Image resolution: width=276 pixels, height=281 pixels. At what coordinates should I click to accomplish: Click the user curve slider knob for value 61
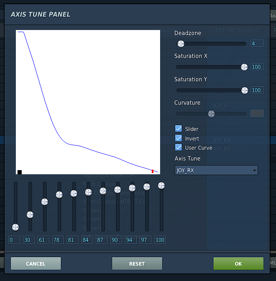point(45,202)
